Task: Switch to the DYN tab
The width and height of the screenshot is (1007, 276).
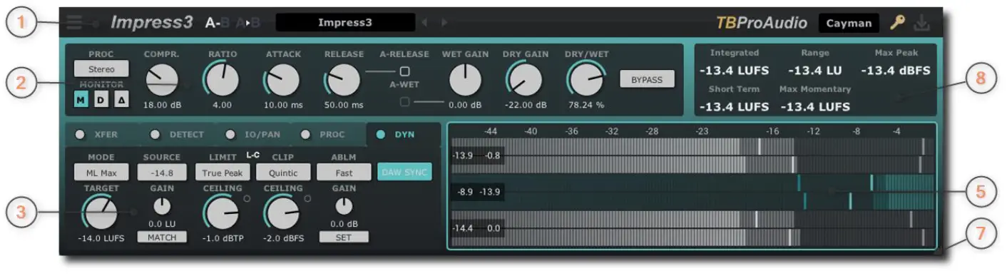Action: coord(403,134)
